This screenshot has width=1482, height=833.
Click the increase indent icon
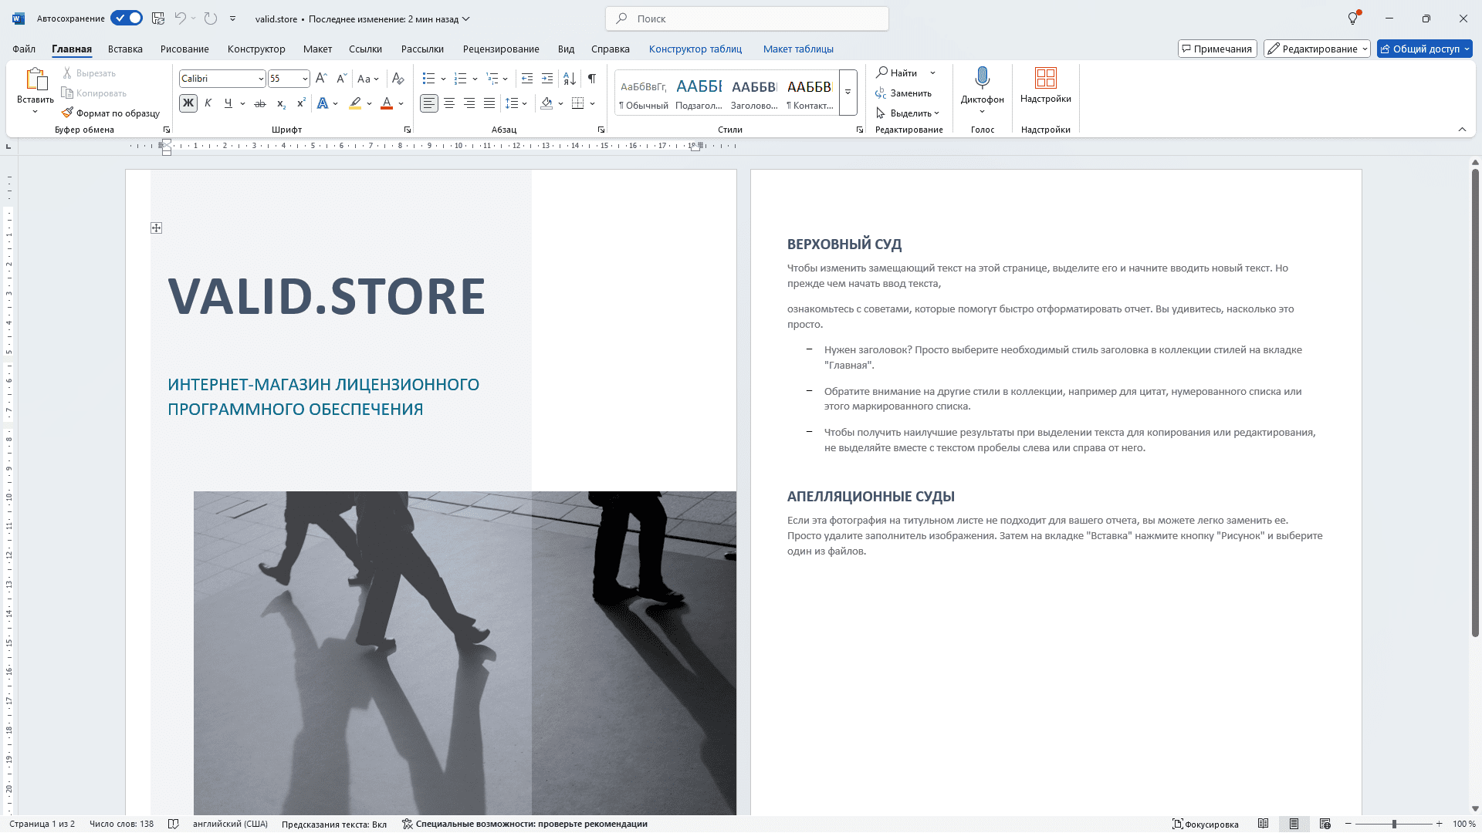[x=547, y=79]
